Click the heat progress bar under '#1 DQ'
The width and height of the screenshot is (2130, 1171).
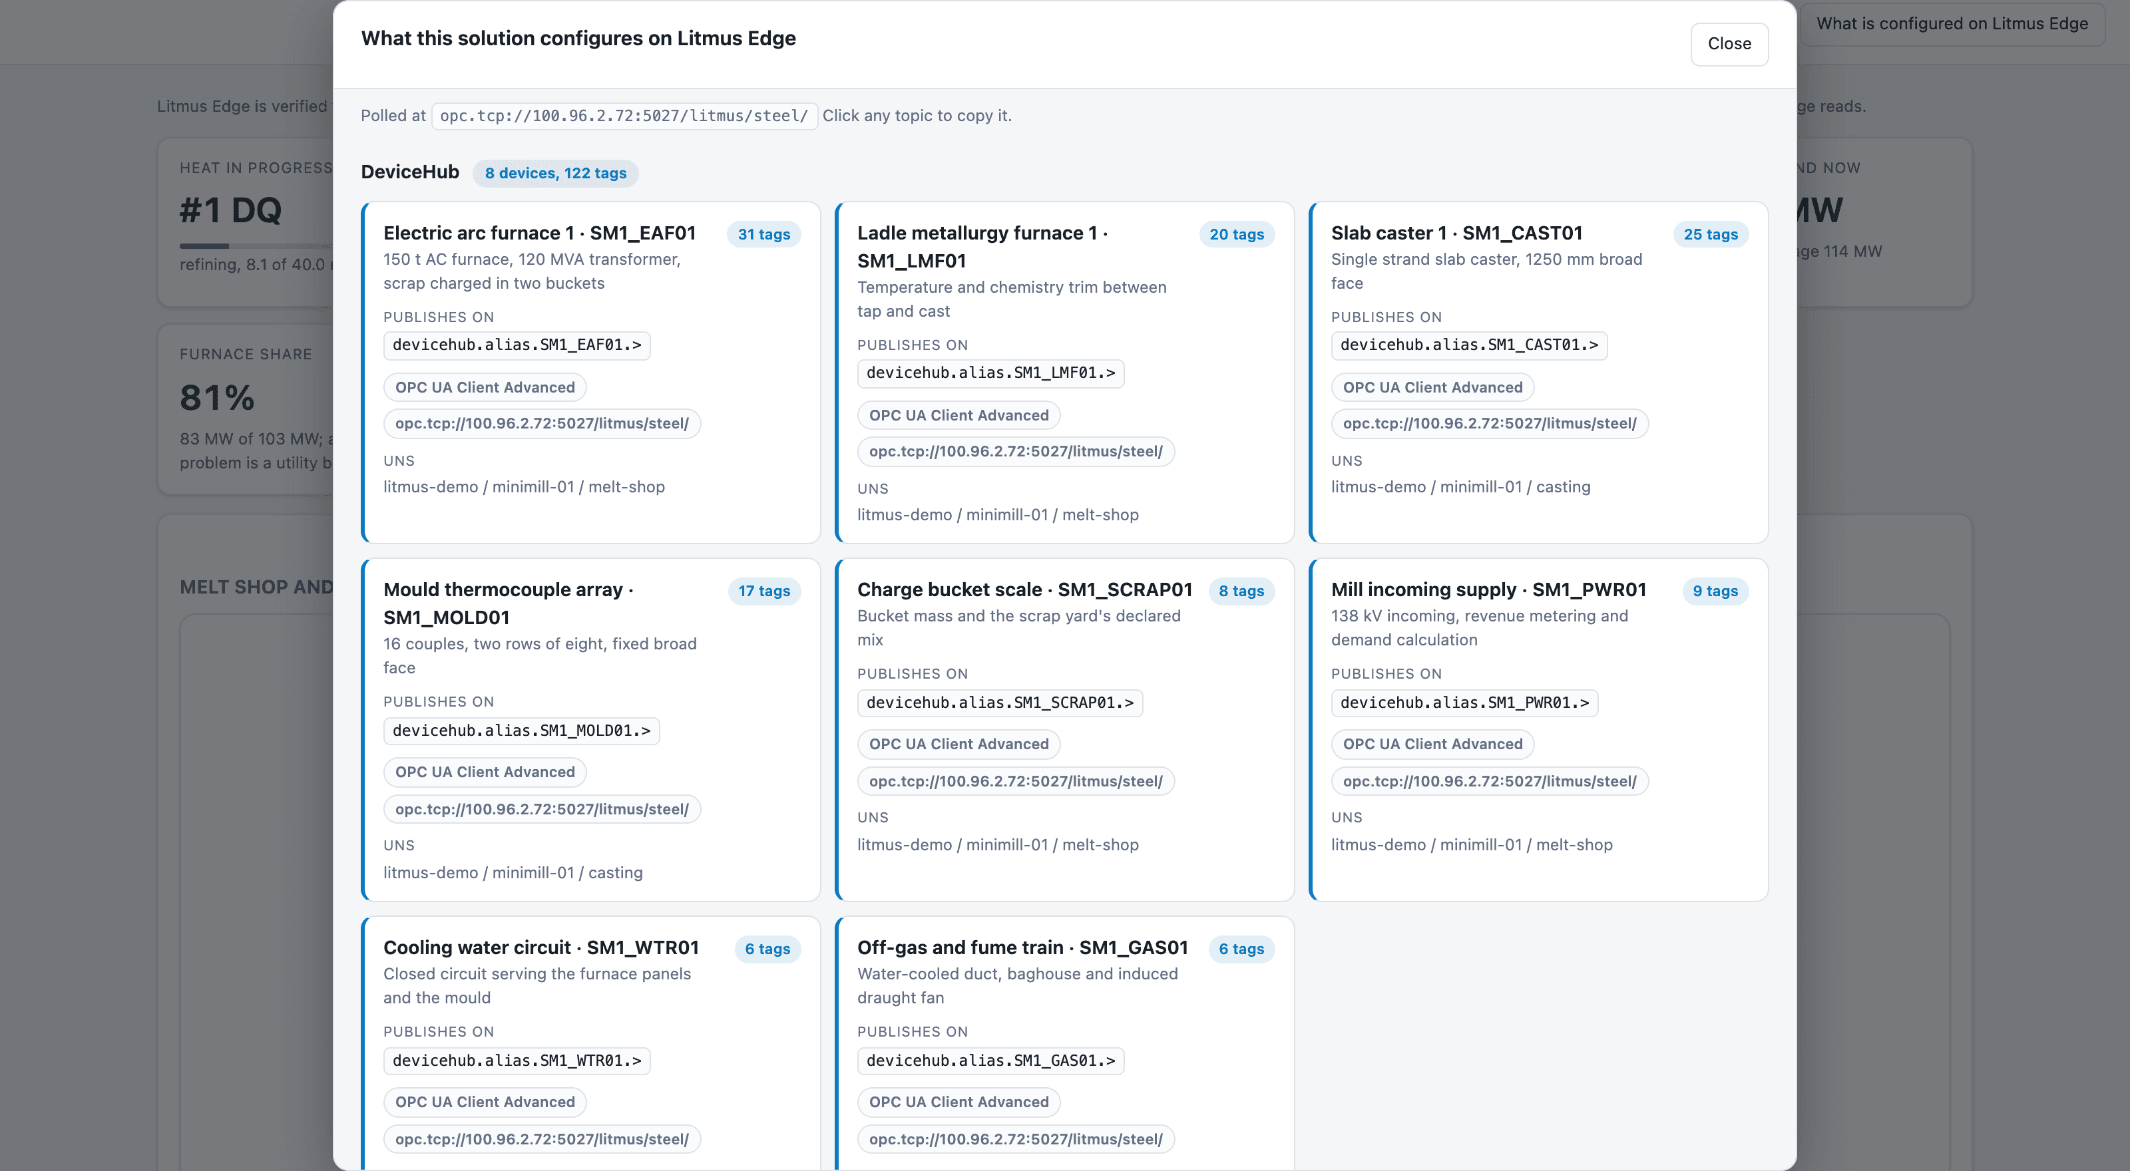(256, 246)
